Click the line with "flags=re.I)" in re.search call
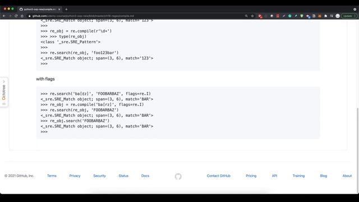Viewport: 359px width, 202px height. point(96,94)
